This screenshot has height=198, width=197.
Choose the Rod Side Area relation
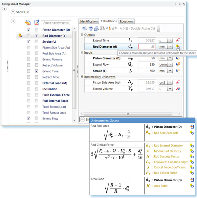(x=117, y=133)
